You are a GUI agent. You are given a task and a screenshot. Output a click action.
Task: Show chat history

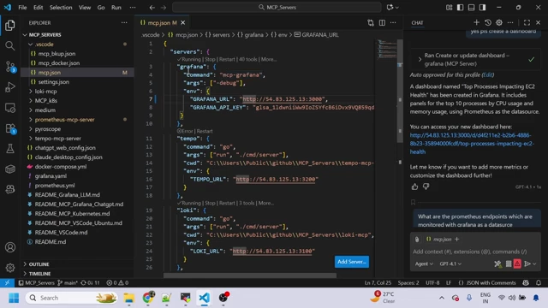pos(488,23)
